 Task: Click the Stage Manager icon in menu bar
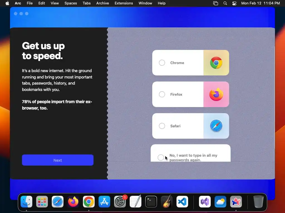coord(215,3)
